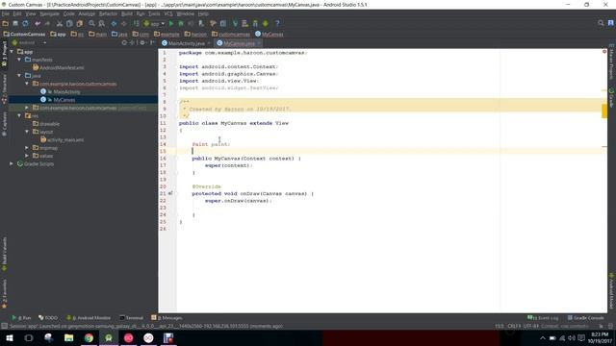
Task: Click the Debug app bug icon
Action: (x=181, y=23)
